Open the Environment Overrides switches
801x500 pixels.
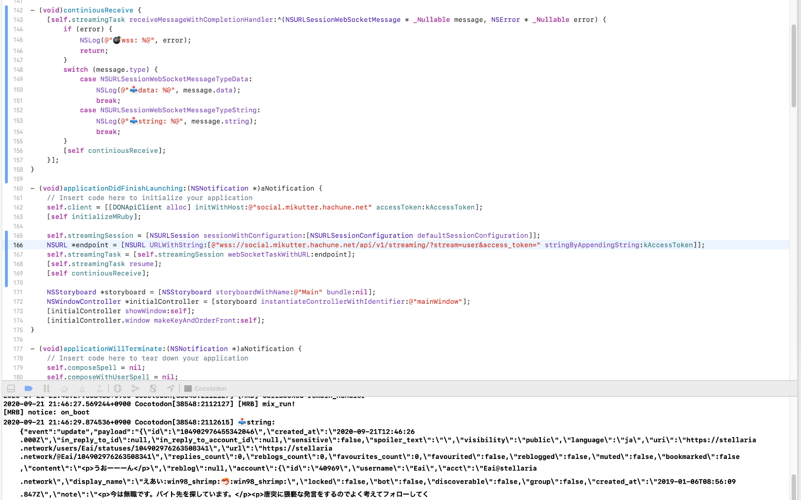pos(153,389)
